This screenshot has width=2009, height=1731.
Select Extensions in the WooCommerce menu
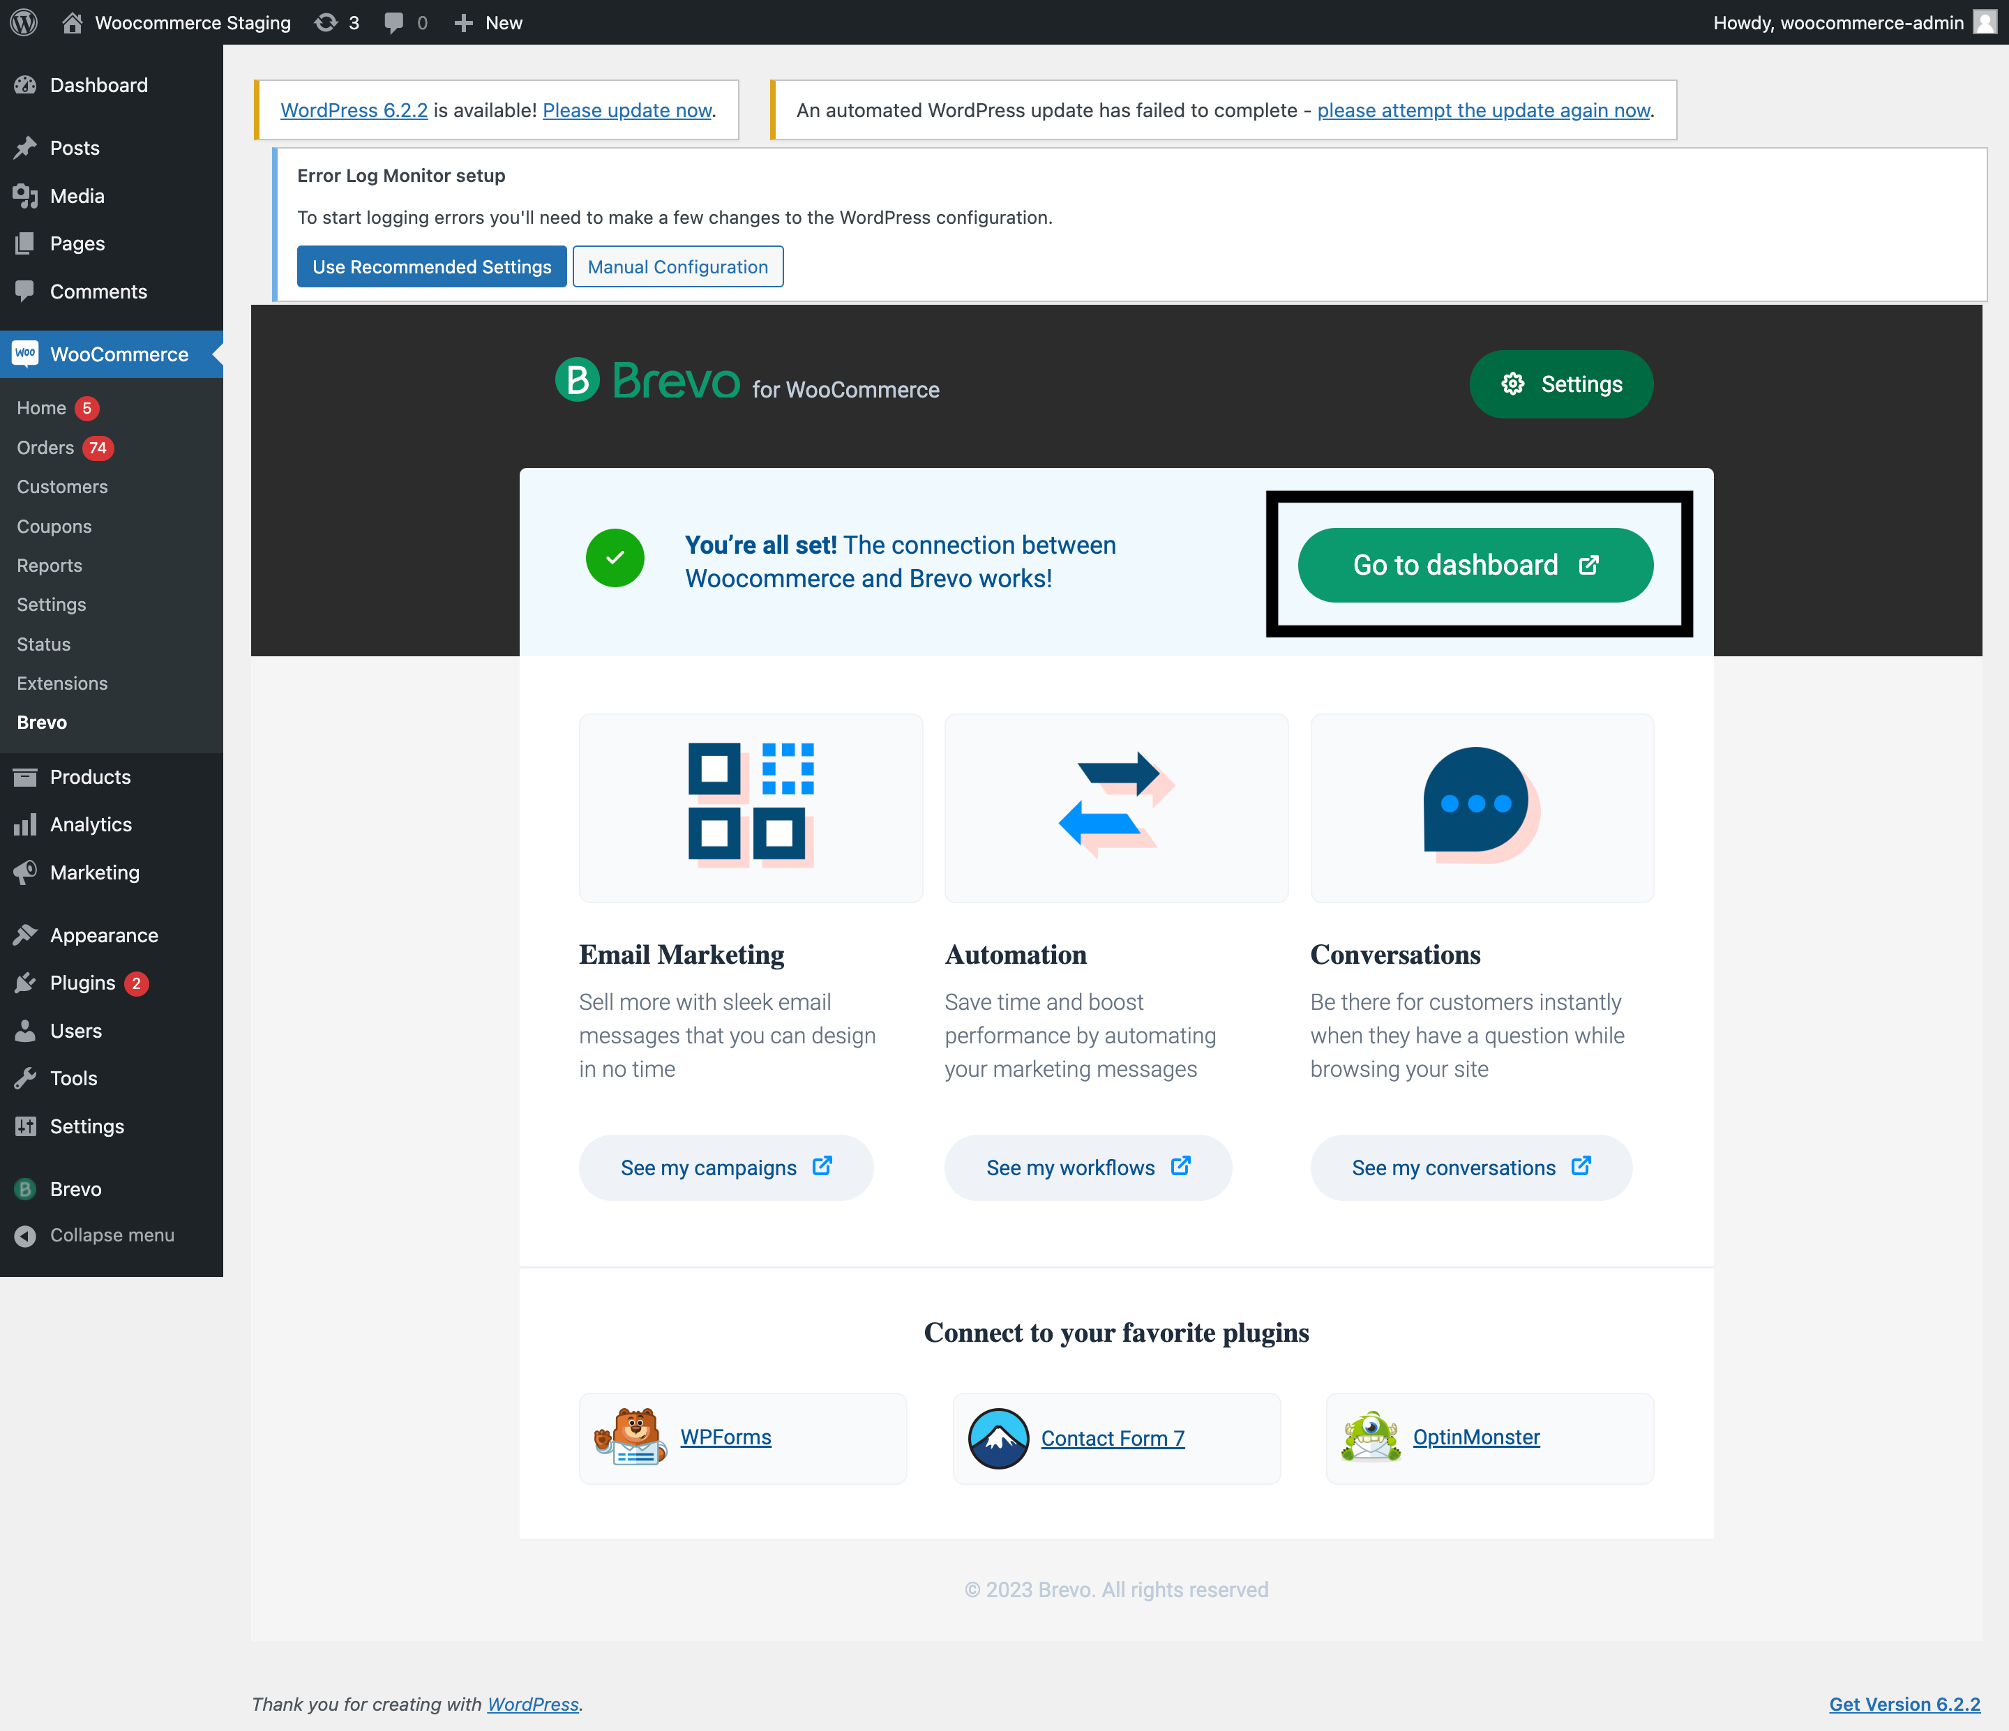62,683
